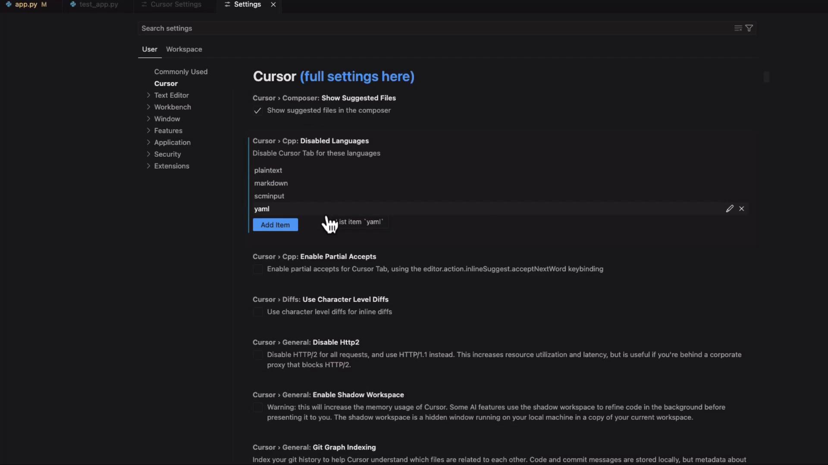
Task: Open the Cursor Settings tab
Action: tap(176, 5)
